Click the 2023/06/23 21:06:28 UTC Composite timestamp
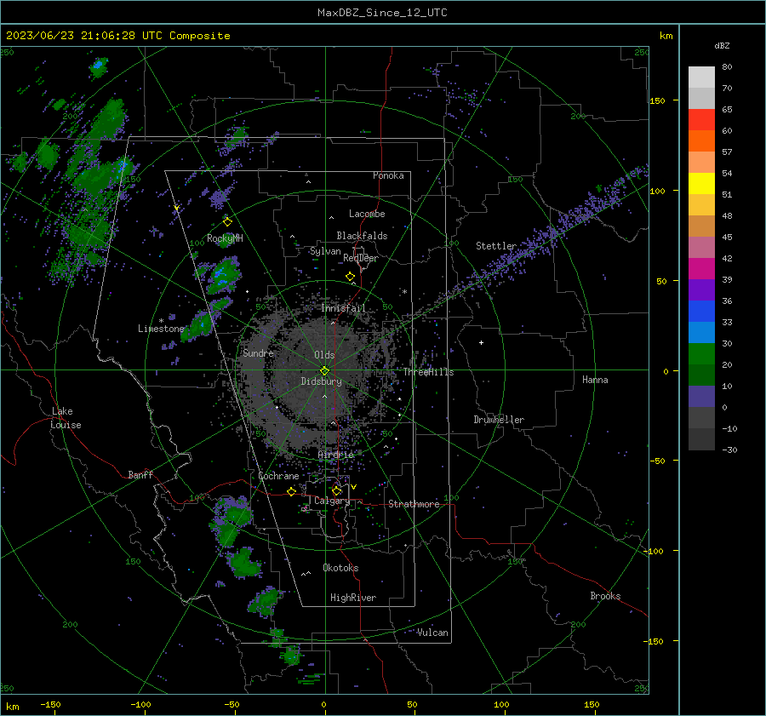This screenshot has width=766, height=716. tap(117, 36)
